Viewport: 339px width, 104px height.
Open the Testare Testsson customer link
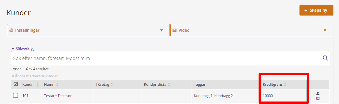tap(58, 96)
